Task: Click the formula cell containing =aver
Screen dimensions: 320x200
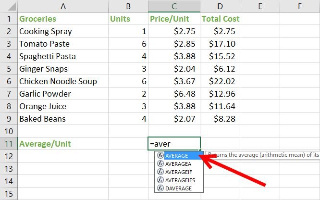Action: click(x=174, y=144)
